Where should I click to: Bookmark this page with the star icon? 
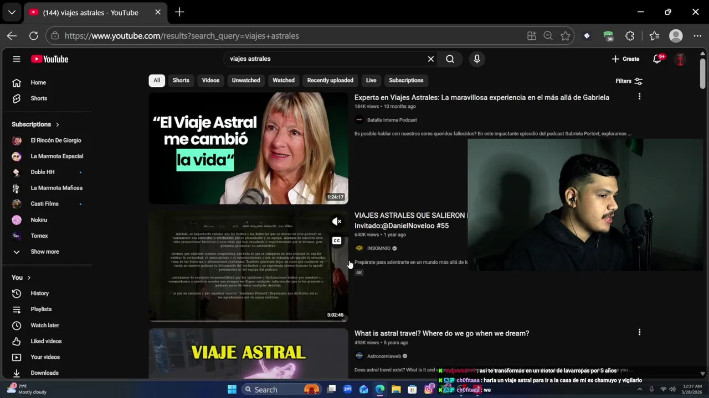click(565, 36)
